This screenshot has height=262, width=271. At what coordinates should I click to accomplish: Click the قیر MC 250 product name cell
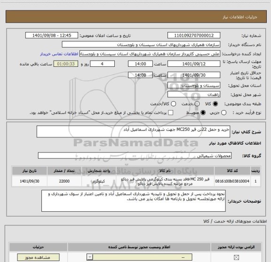click(x=165, y=181)
